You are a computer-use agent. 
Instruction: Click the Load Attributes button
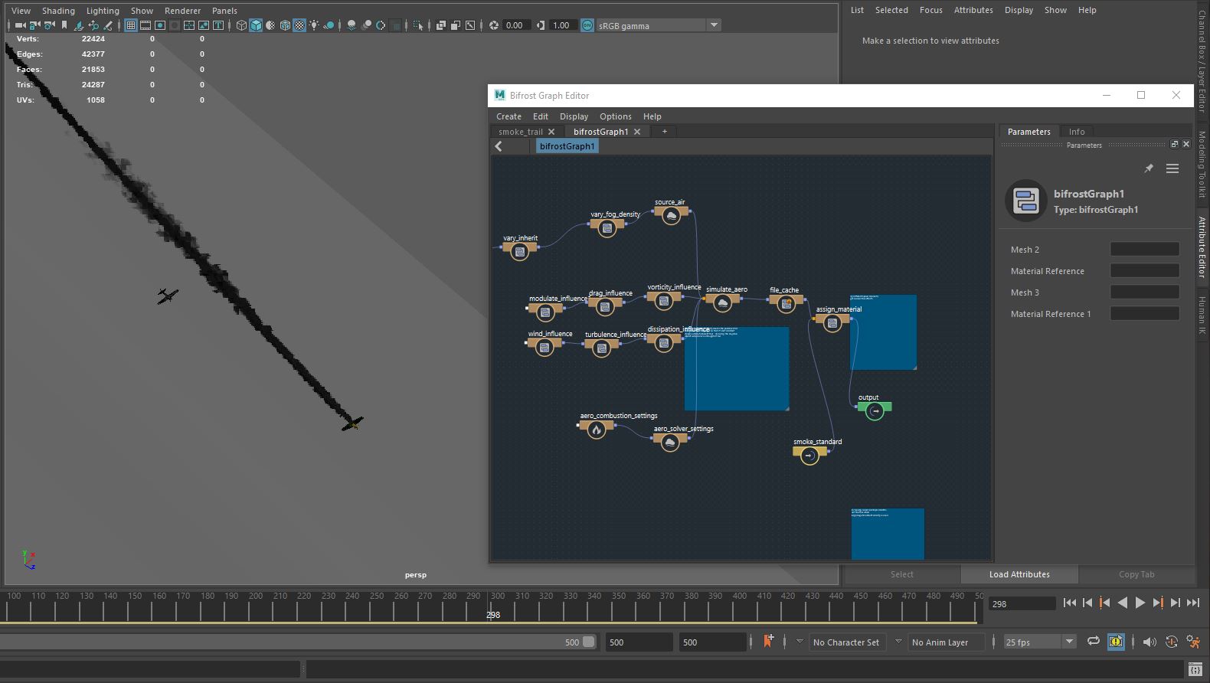click(x=1019, y=574)
